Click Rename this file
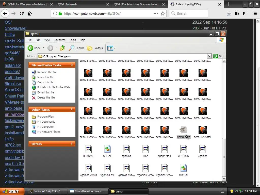Viewport: 260px width, 195px height. [x=47, y=72]
